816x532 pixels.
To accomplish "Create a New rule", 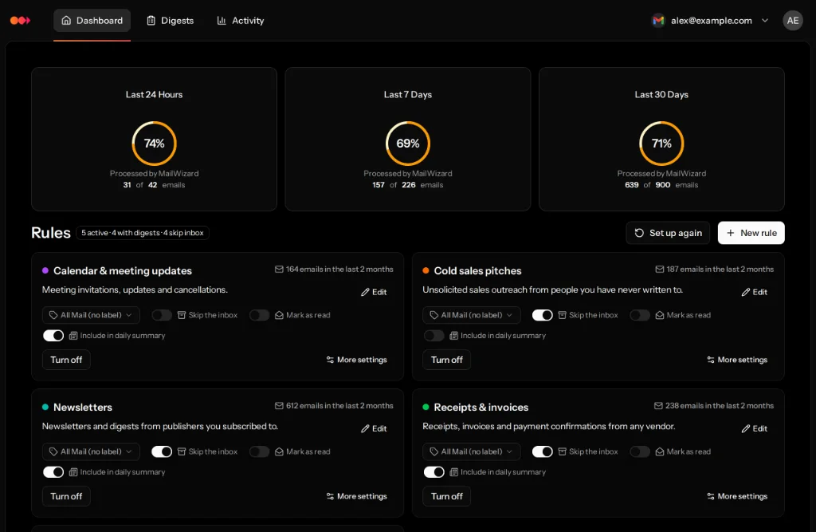I will [x=751, y=233].
